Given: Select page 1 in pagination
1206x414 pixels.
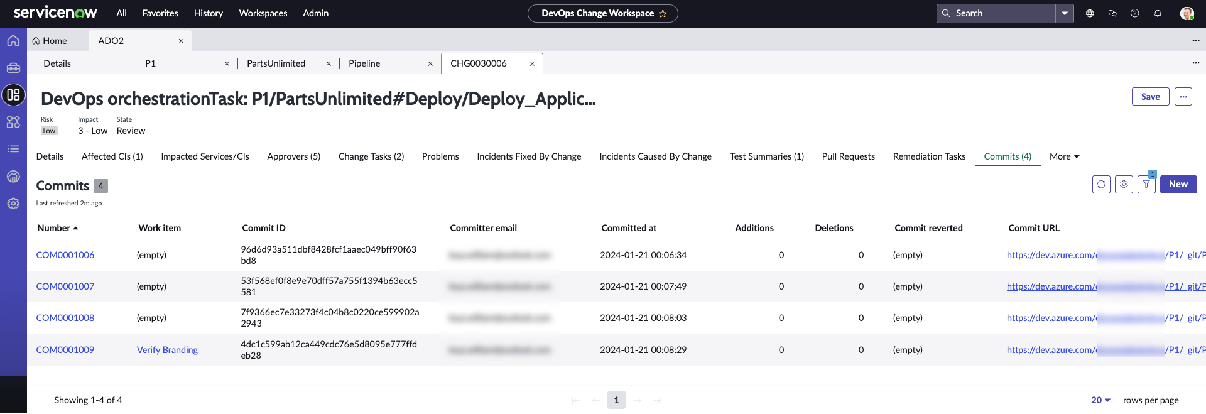Looking at the screenshot, I should [616, 400].
